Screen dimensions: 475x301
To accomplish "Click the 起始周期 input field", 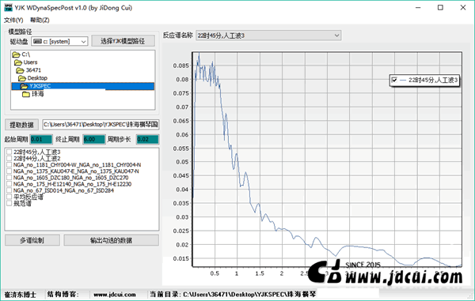I will pyautogui.click(x=41, y=139).
